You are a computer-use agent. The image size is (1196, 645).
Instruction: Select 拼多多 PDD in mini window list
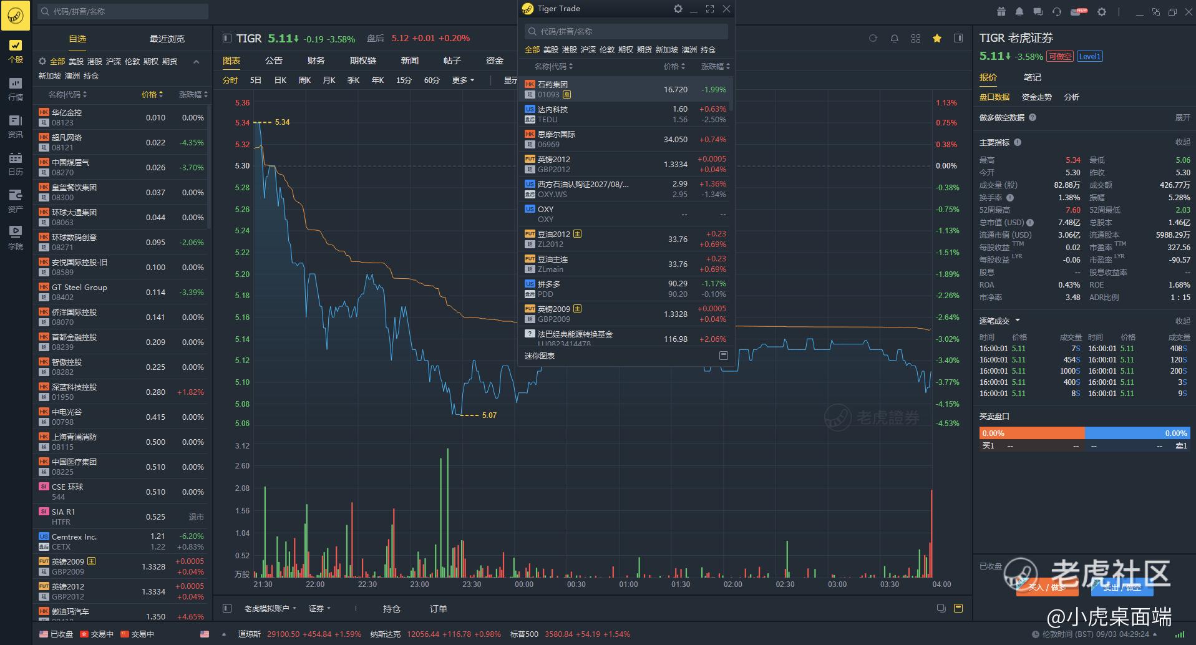(x=626, y=289)
